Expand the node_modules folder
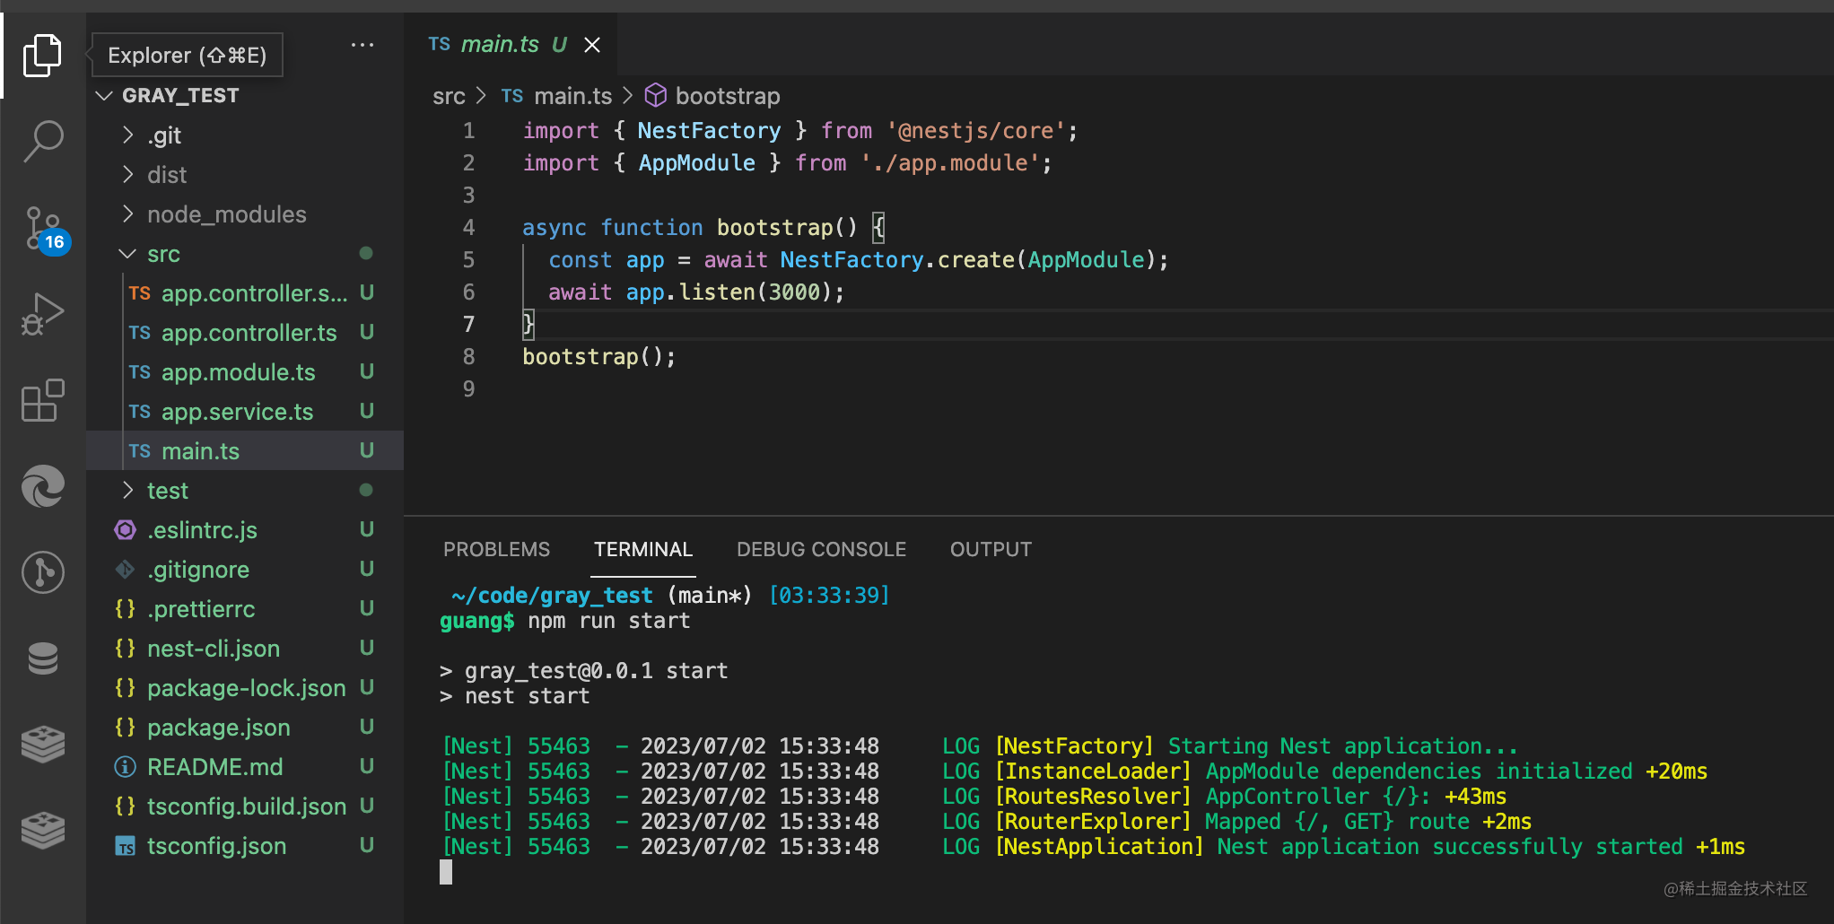Screen dimensions: 1834x924 pos(226,214)
